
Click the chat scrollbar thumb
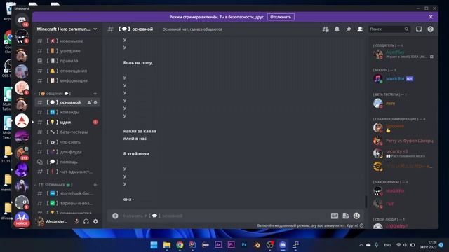pyautogui.click(x=366, y=202)
